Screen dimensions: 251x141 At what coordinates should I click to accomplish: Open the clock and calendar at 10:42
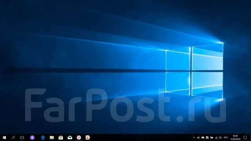(x=235, y=137)
